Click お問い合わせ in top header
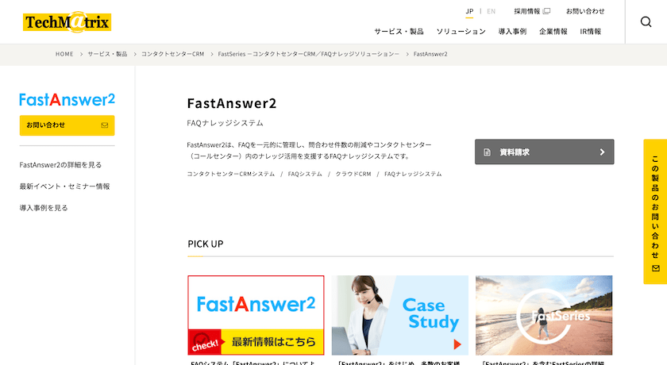The width and height of the screenshot is (667, 365). (x=585, y=11)
